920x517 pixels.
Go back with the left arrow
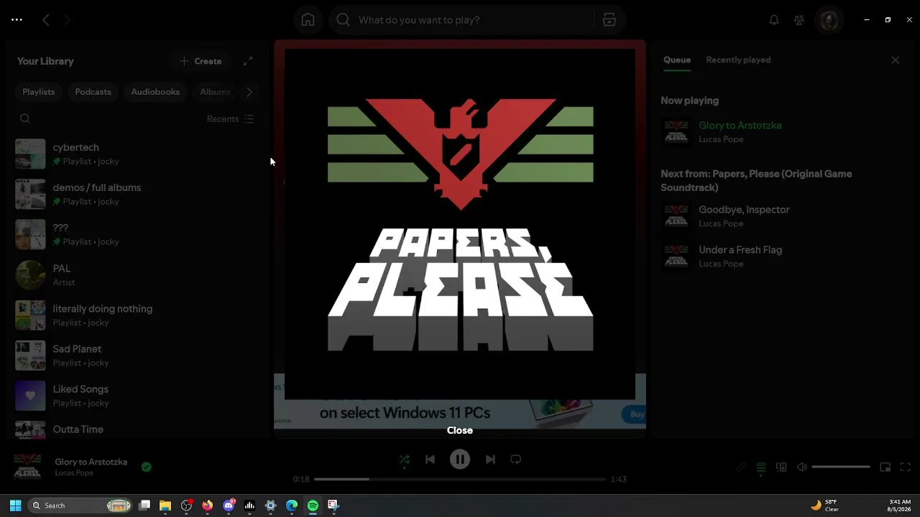point(46,20)
